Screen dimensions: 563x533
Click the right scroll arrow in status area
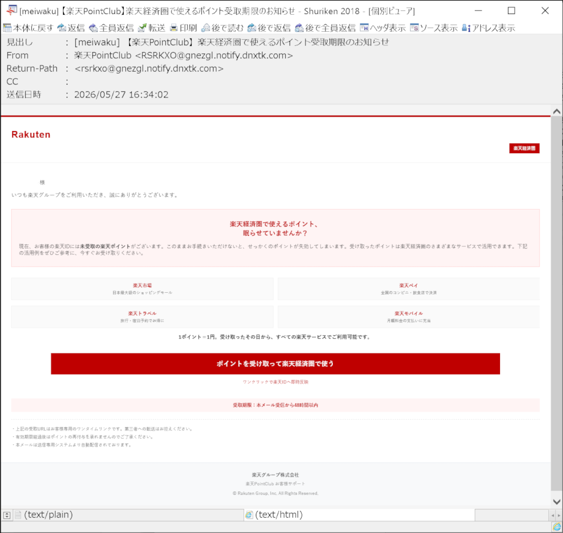tap(558, 515)
